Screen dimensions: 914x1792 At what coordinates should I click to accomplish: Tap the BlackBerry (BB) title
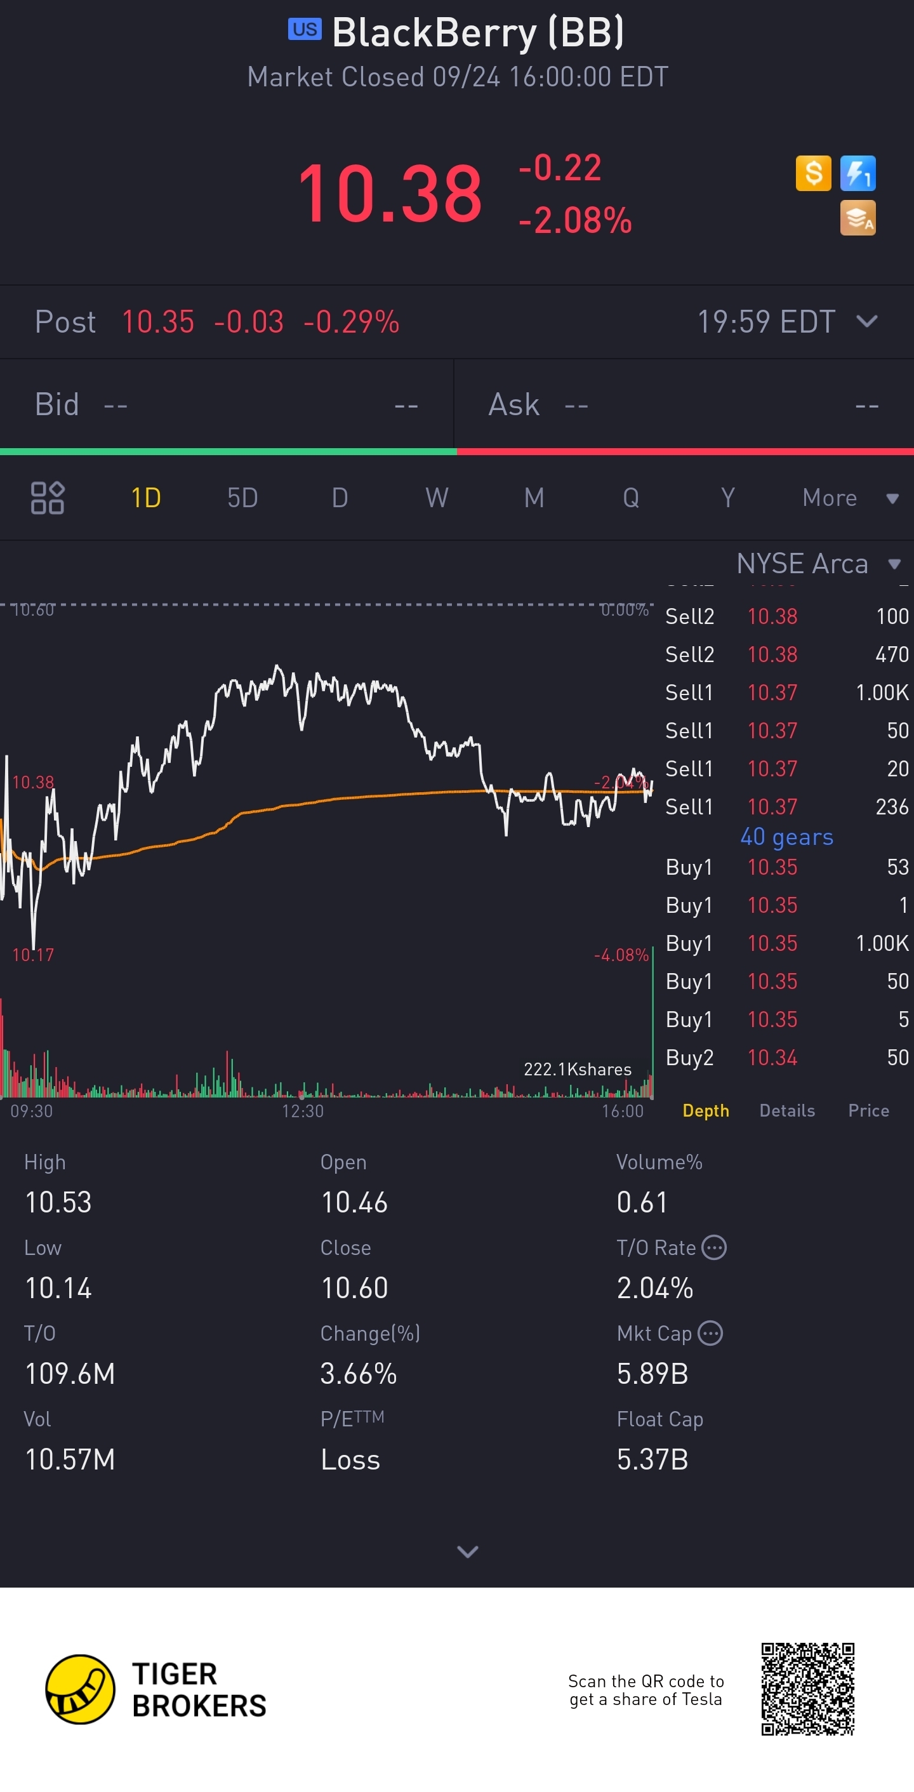pyautogui.click(x=478, y=32)
